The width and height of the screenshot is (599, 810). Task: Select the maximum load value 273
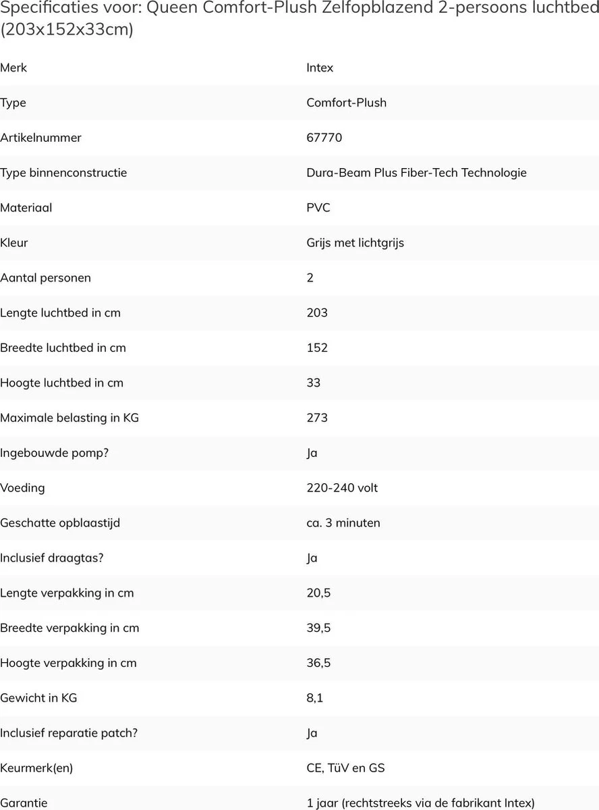[x=316, y=418]
